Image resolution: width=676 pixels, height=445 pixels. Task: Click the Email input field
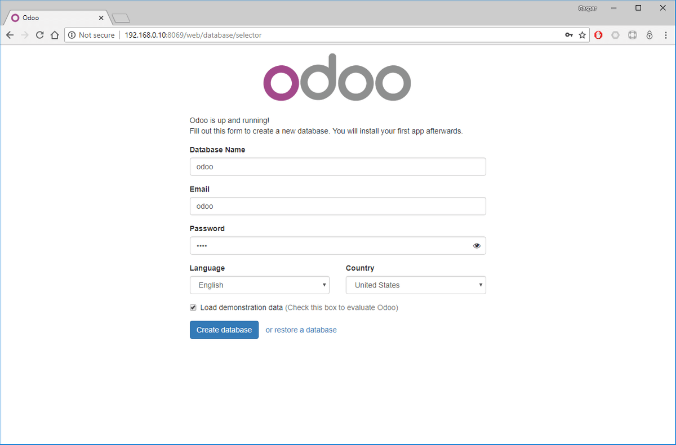click(x=338, y=206)
